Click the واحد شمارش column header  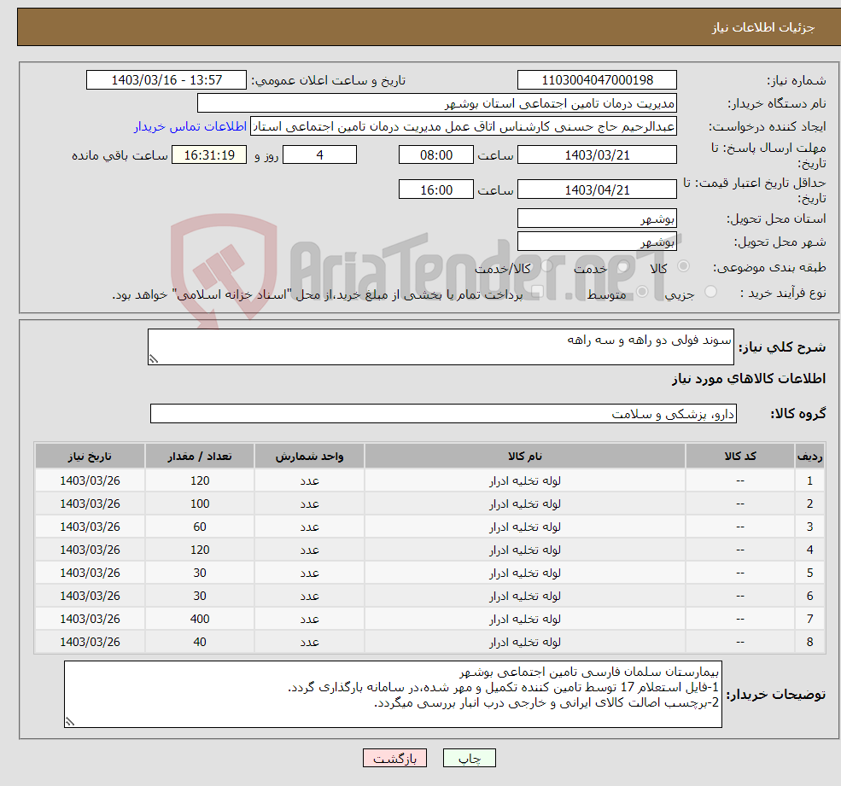pos(309,457)
